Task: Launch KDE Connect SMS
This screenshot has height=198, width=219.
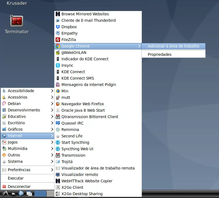Action: (x=98, y=78)
